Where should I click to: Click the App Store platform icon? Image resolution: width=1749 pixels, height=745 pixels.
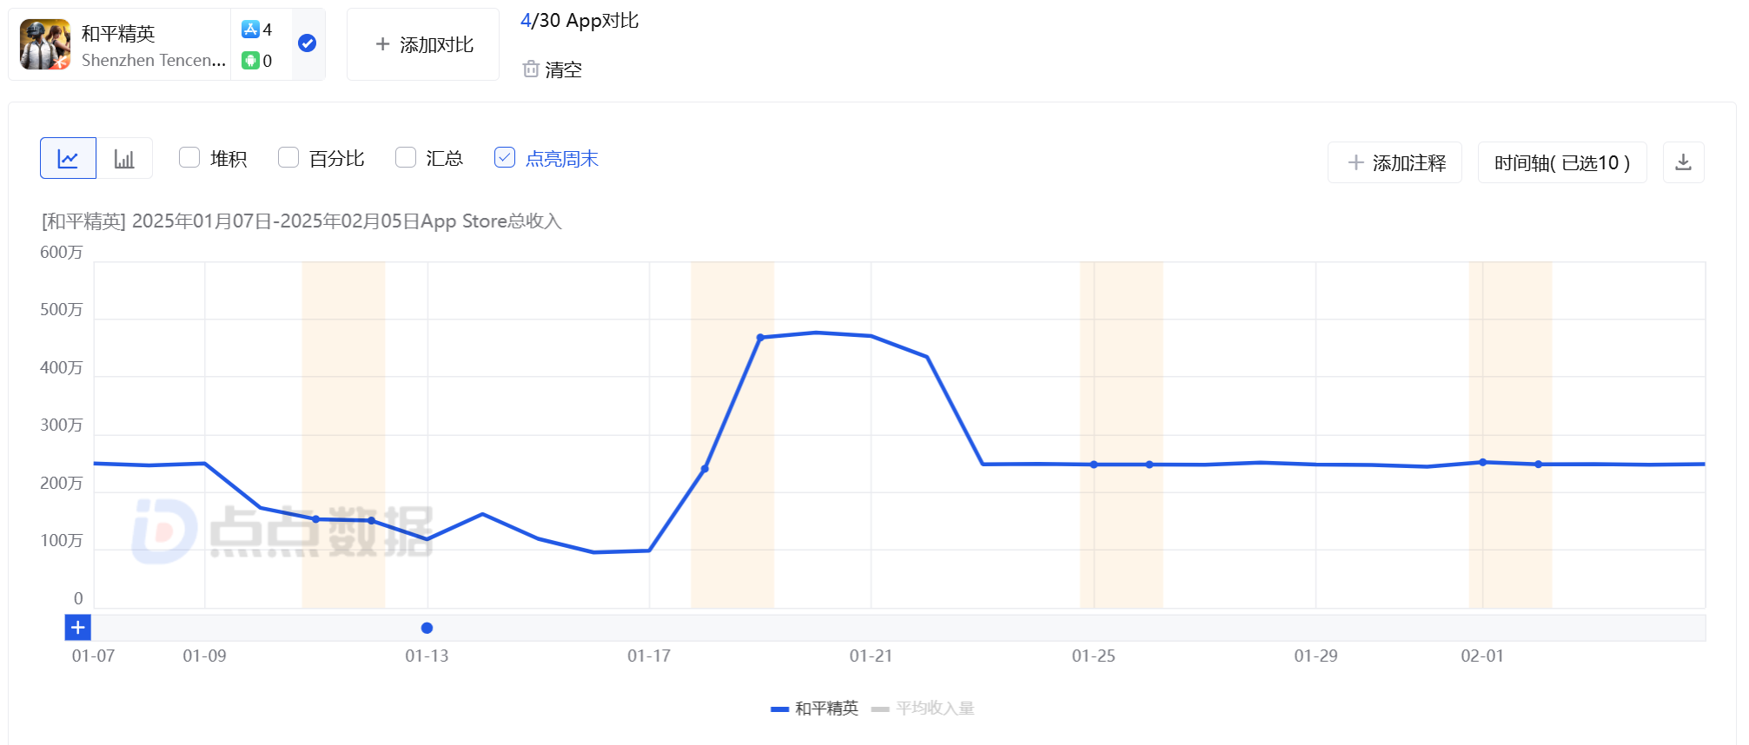[250, 30]
